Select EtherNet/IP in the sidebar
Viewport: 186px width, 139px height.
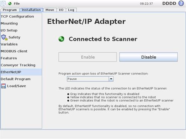tap(21, 72)
